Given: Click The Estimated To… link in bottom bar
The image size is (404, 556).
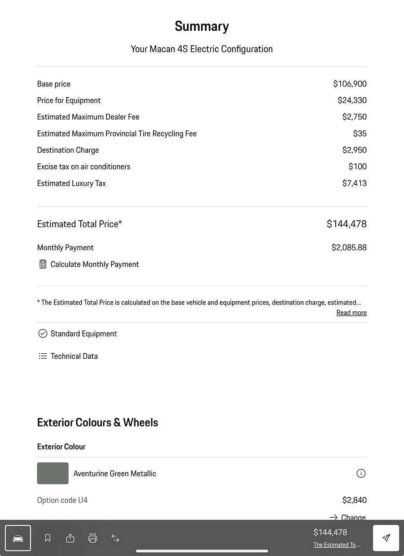Looking at the screenshot, I should point(337,545).
